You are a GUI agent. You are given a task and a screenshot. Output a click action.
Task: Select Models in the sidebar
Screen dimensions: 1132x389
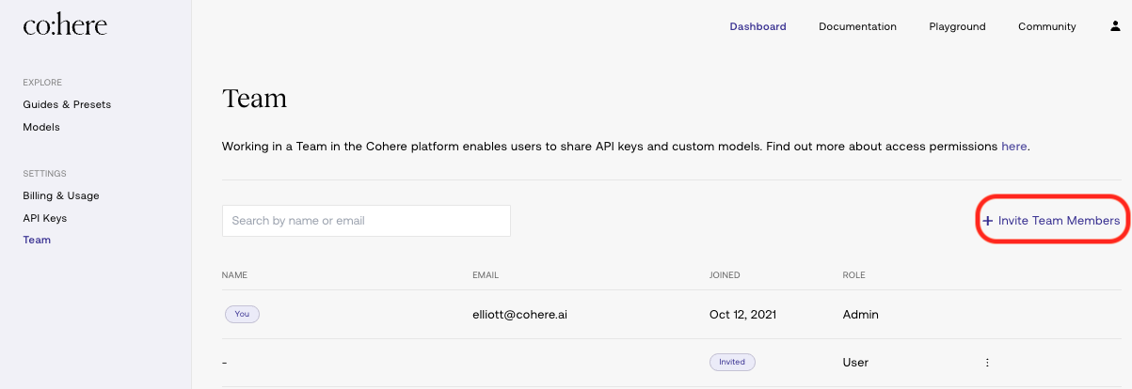(x=41, y=127)
